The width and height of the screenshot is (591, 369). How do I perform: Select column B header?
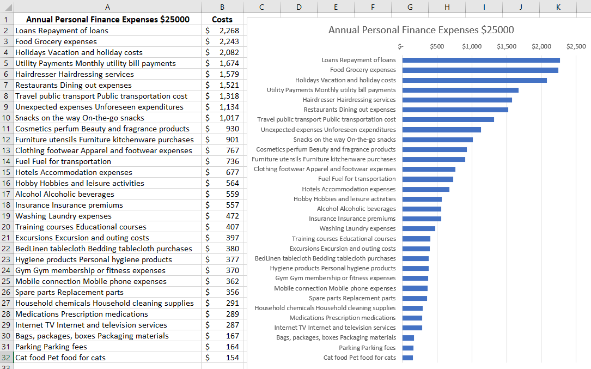(x=222, y=7)
